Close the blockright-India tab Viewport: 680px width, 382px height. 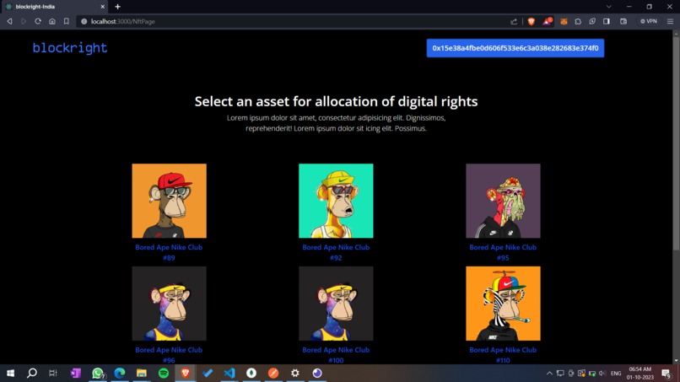pos(103,7)
